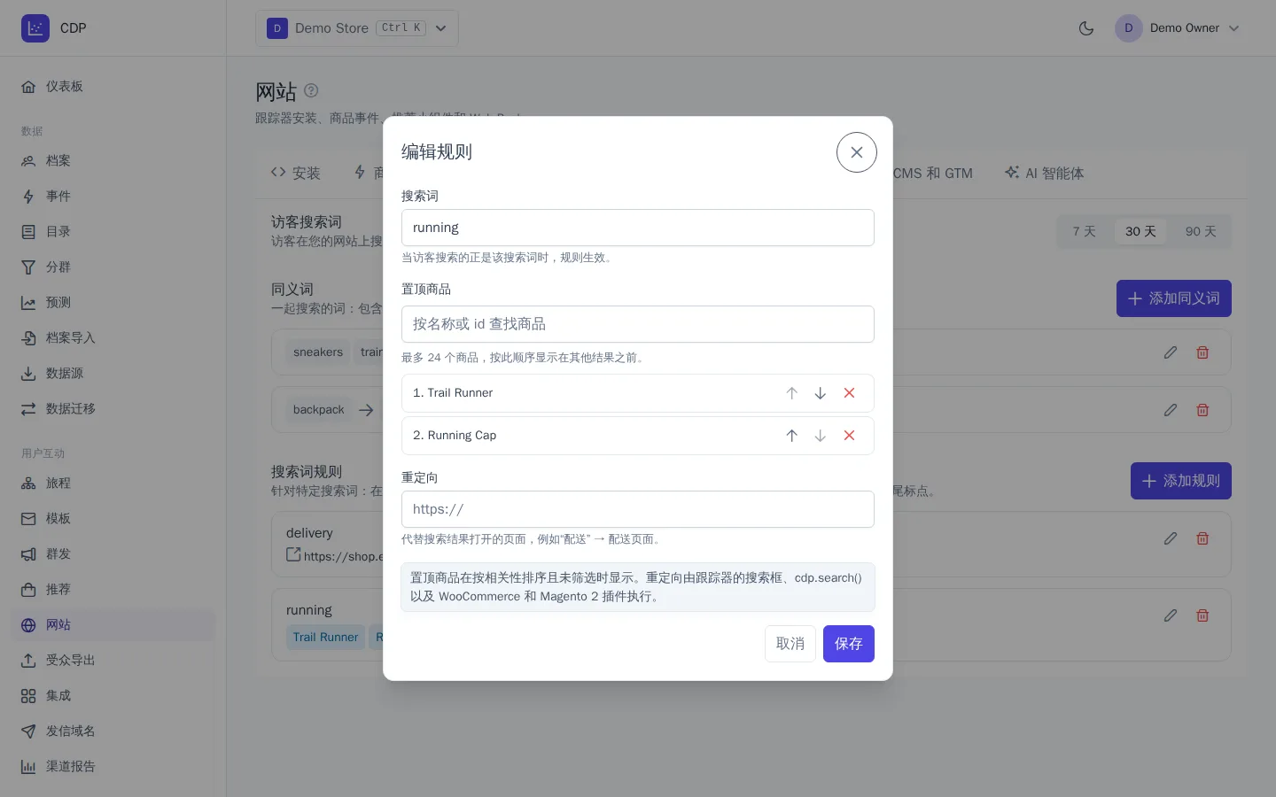Click the 添加同义词 button
Image resolution: width=1276 pixels, height=797 pixels.
tap(1174, 298)
